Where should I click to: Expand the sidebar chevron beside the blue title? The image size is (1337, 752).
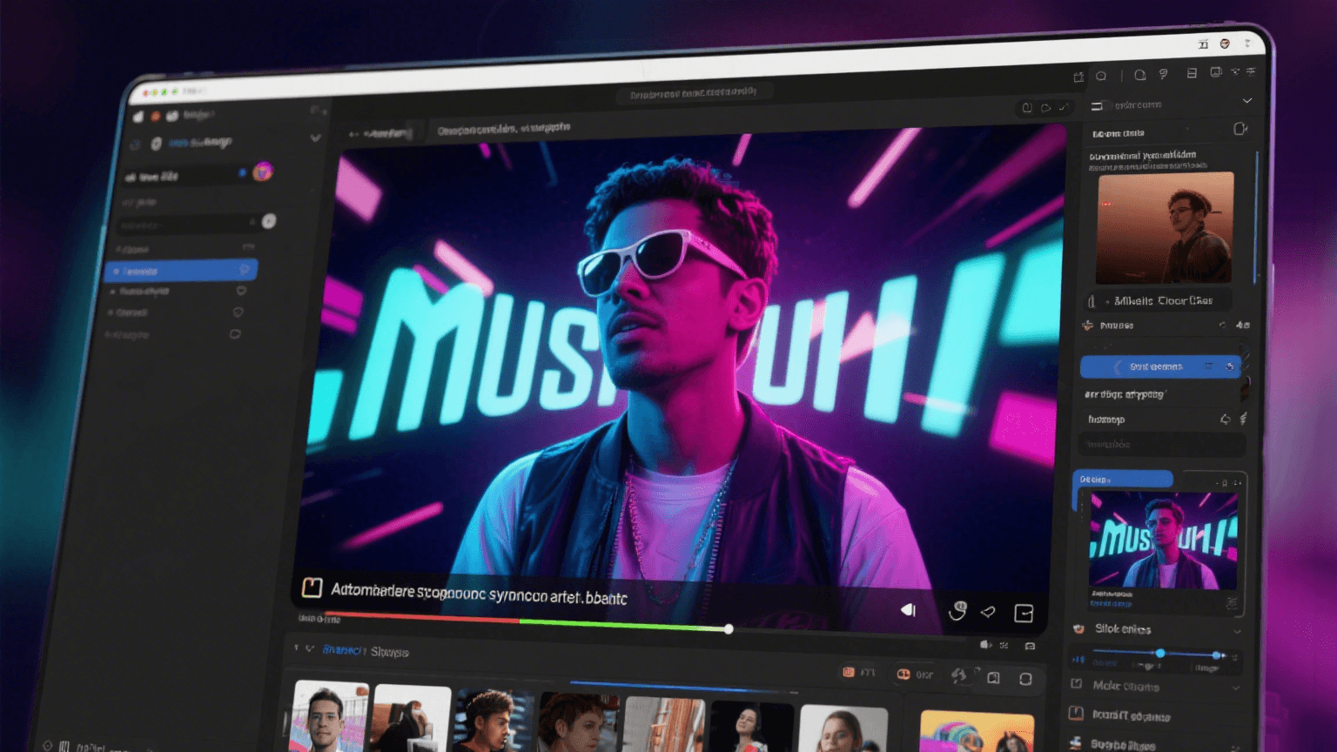315,138
